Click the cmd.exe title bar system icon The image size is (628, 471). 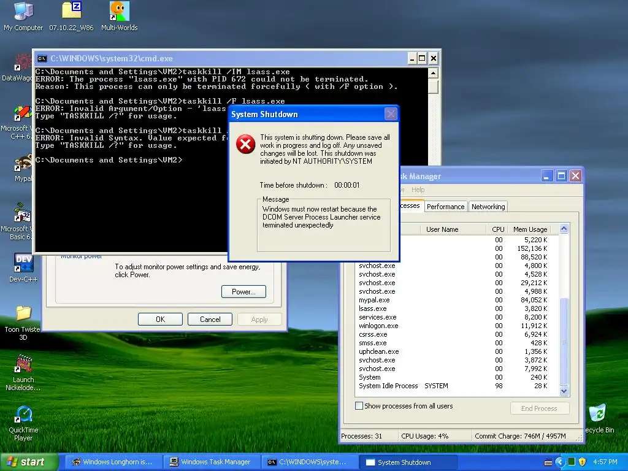tap(42, 58)
